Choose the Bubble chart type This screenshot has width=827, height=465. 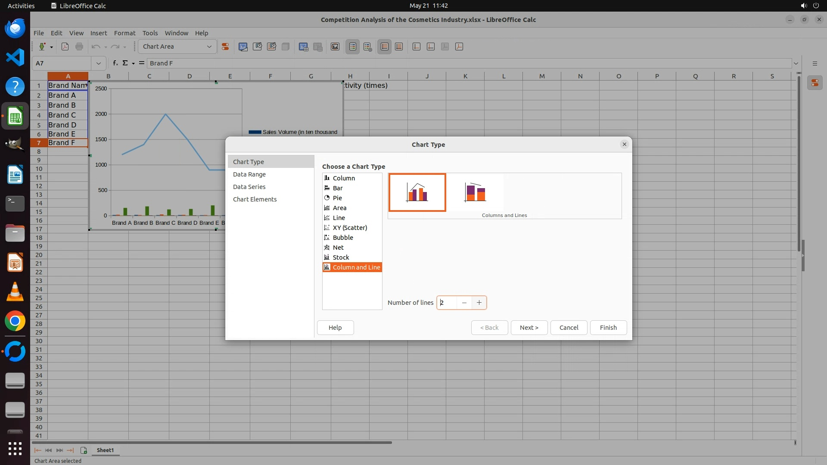click(343, 238)
